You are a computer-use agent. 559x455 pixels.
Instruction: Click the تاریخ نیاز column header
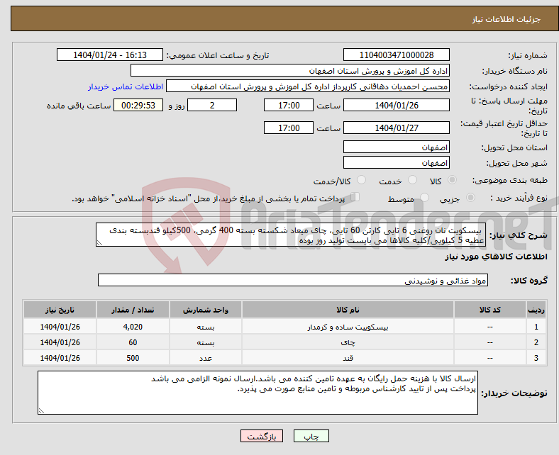tap(60, 310)
